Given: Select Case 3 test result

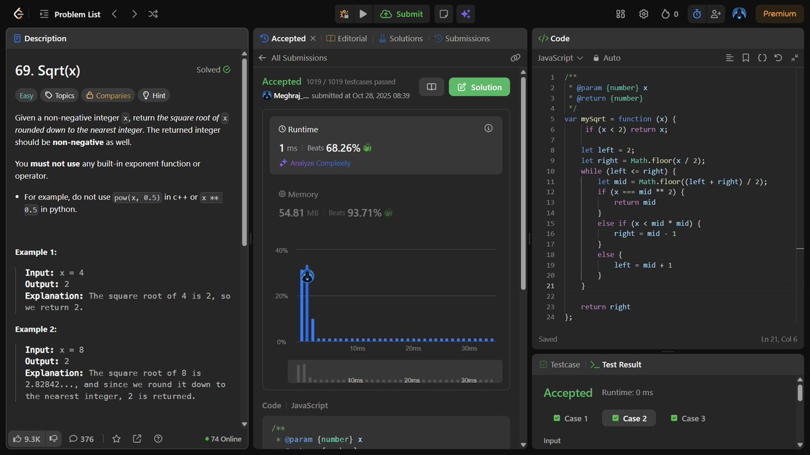Looking at the screenshot, I should tap(688, 419).
